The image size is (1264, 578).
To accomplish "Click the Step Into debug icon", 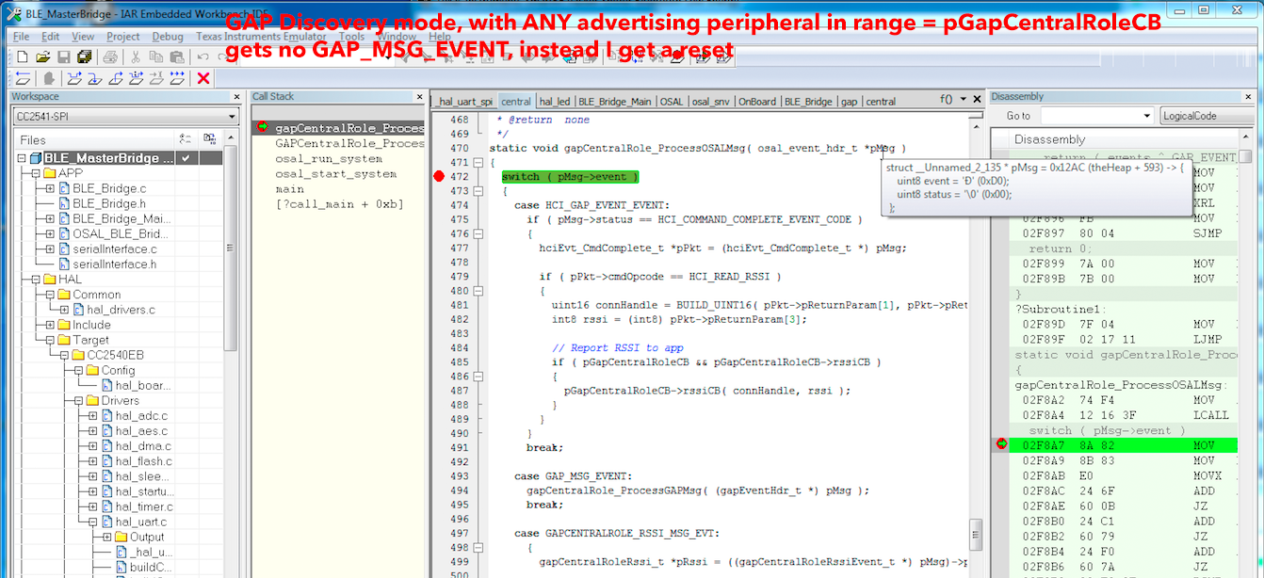I will click(x=95, y=78).
